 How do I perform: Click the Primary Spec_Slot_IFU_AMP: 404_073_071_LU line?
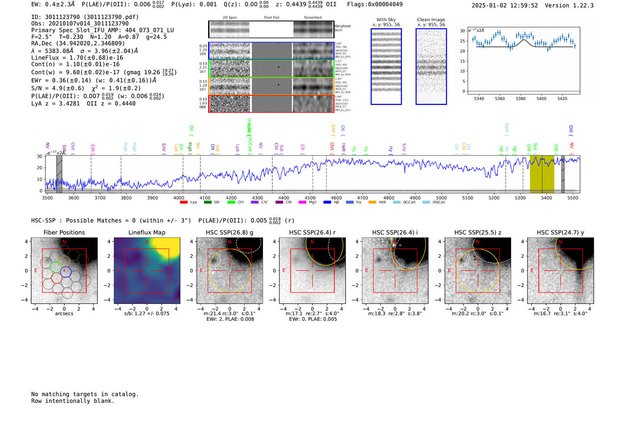point(103,30)
